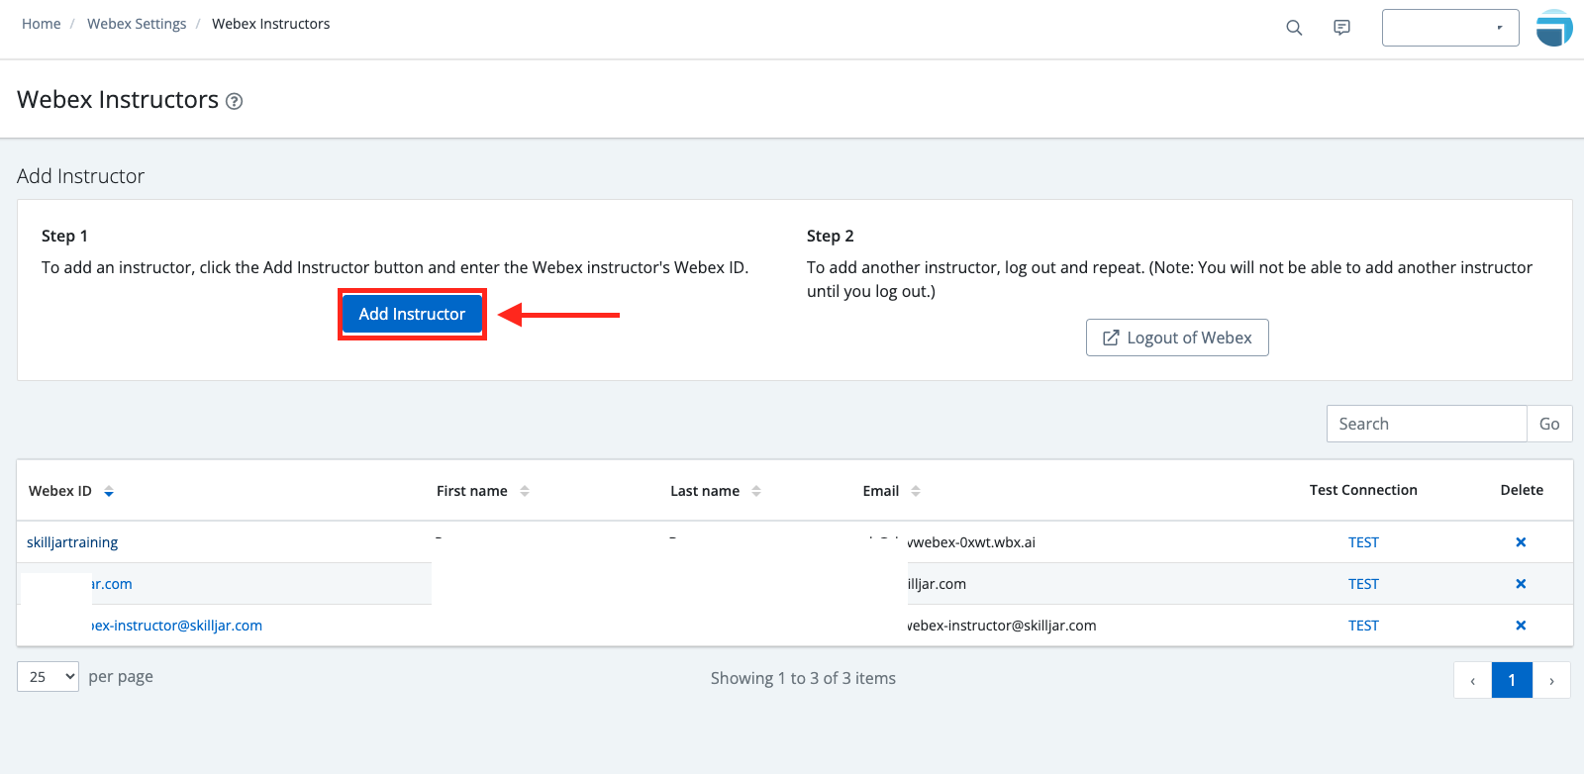Open the 25 per page dropdown
The height and width of the screenshot is (774, 1584).
pyautogui.click(x=48, y=677)
